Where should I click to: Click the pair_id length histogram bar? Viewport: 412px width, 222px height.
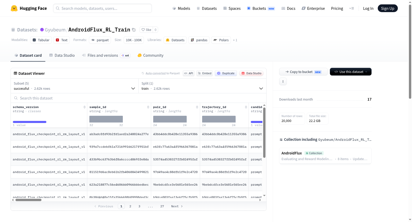pyautogui.click(x=170, y=119)
